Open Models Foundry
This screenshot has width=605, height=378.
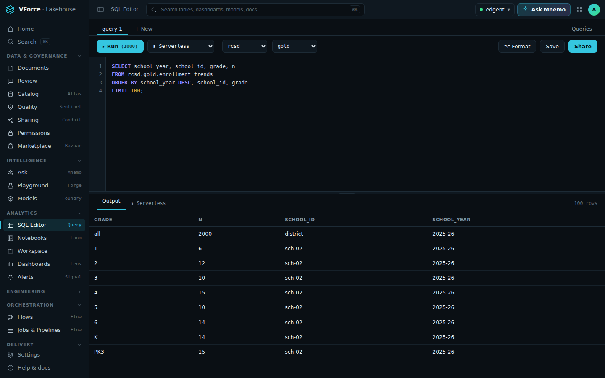(x=44, y=198)
